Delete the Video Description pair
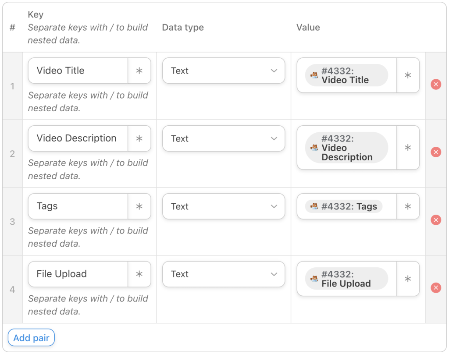Screen dimensions: 449x354 point(436,152)
